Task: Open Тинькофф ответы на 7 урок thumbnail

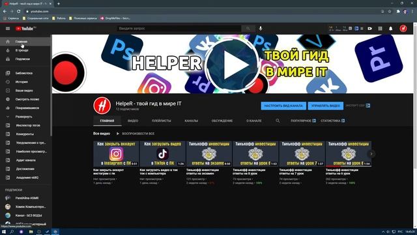Action: [302, 154]
